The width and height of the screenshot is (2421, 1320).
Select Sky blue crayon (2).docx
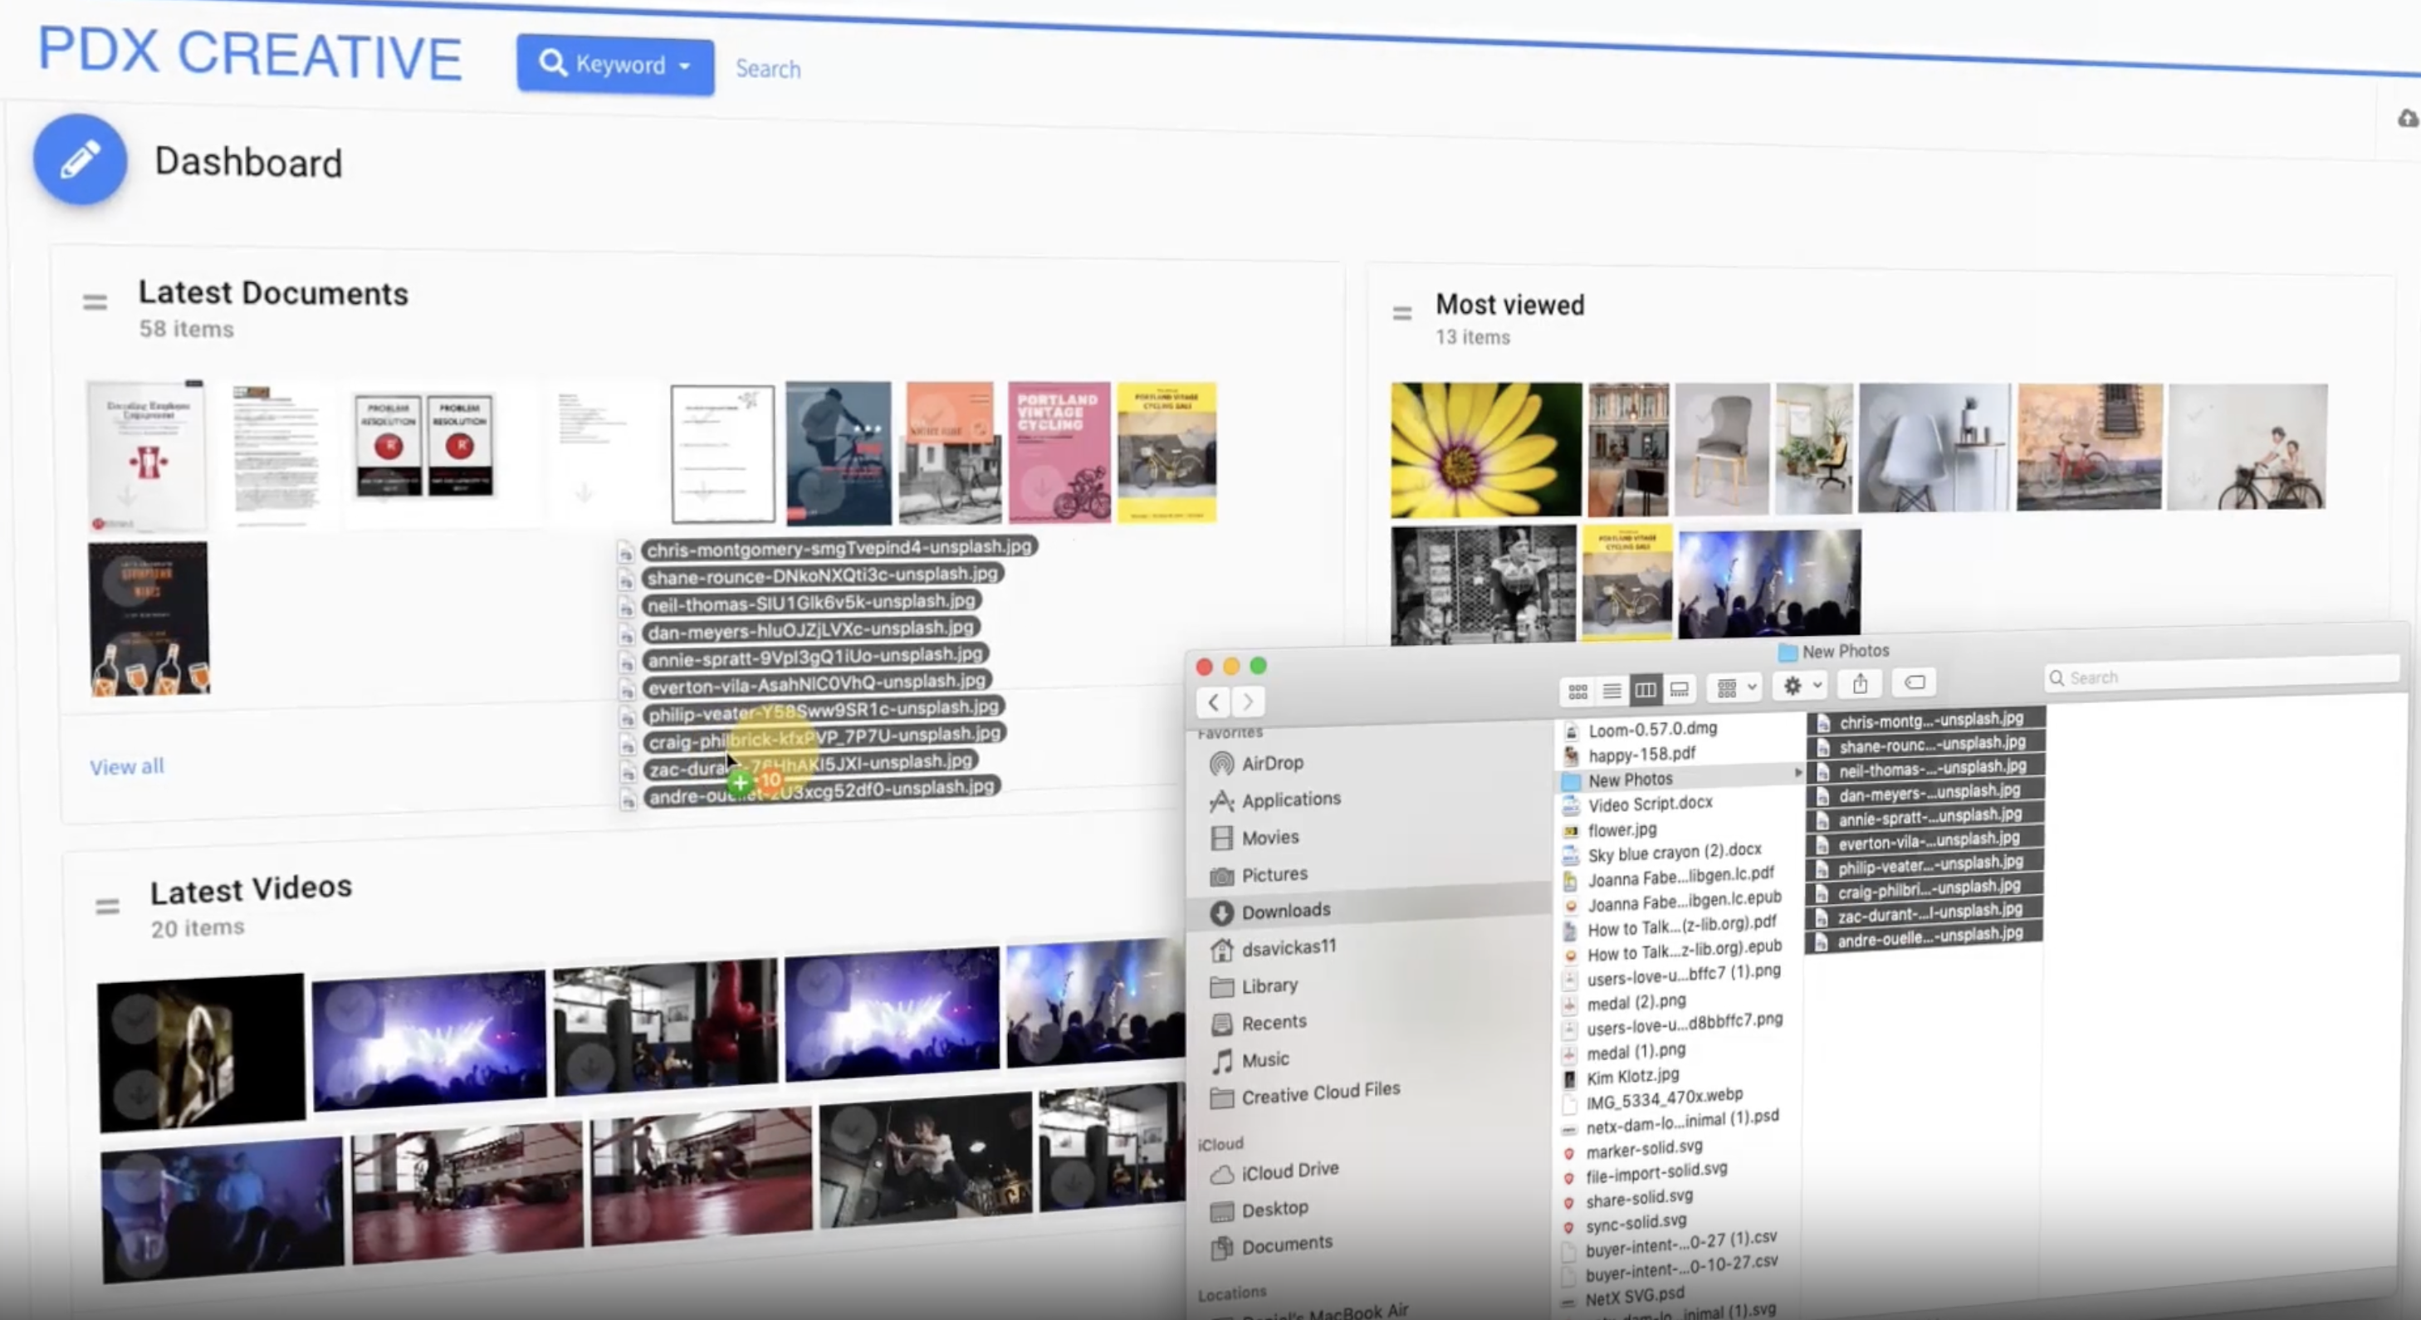click(1675, 853)
